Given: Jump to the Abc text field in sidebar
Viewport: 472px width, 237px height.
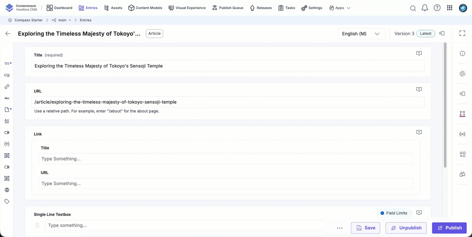Looking at the screenshot, I should [7, 98].
